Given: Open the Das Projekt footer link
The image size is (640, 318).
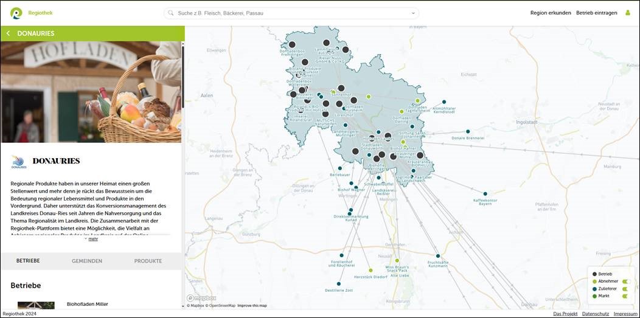Looking at the screenshot, I should (x=565, y=314).
